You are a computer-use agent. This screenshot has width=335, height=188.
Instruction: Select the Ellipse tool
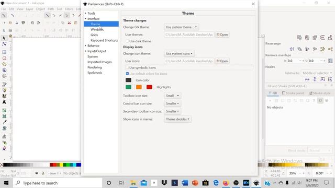coord(4,58)
